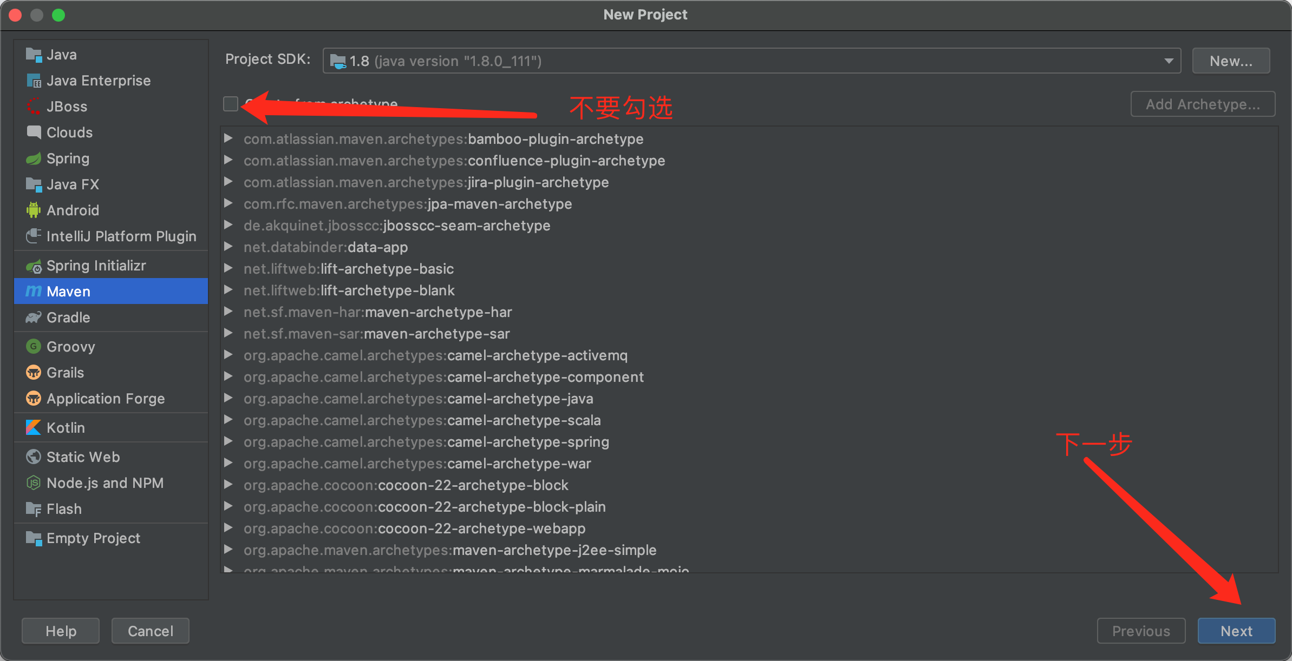The width and height of the screenshot is (1292, 661).
Task: Click the Previous button
Action: tap(1141, 631)
